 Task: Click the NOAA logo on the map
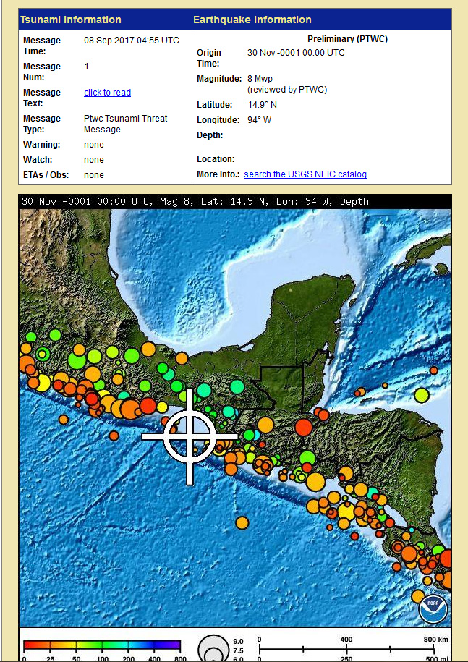(x=433, y=609)
